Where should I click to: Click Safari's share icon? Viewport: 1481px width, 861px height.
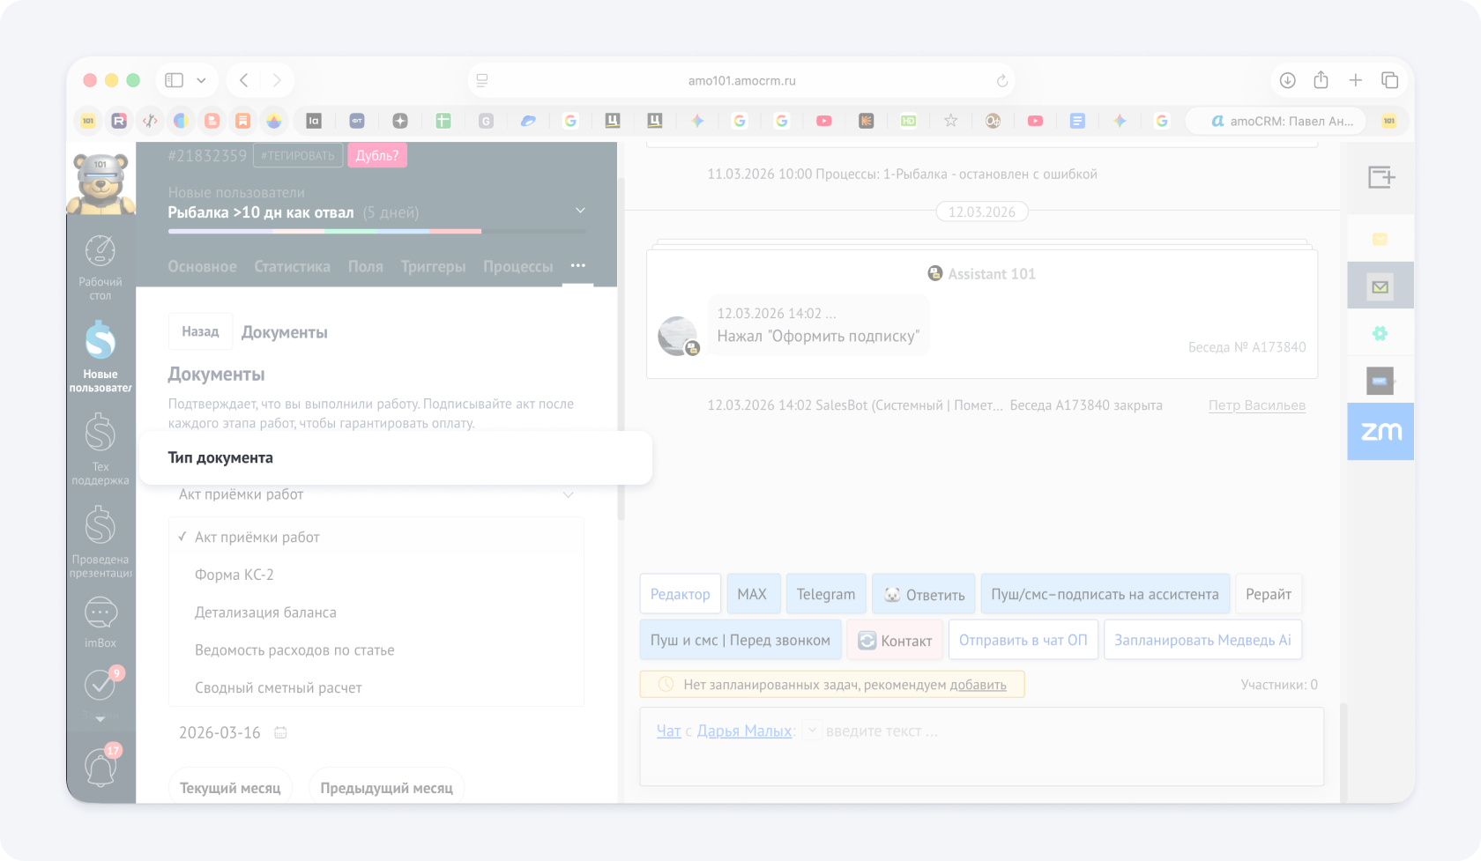pos(1321,80)
